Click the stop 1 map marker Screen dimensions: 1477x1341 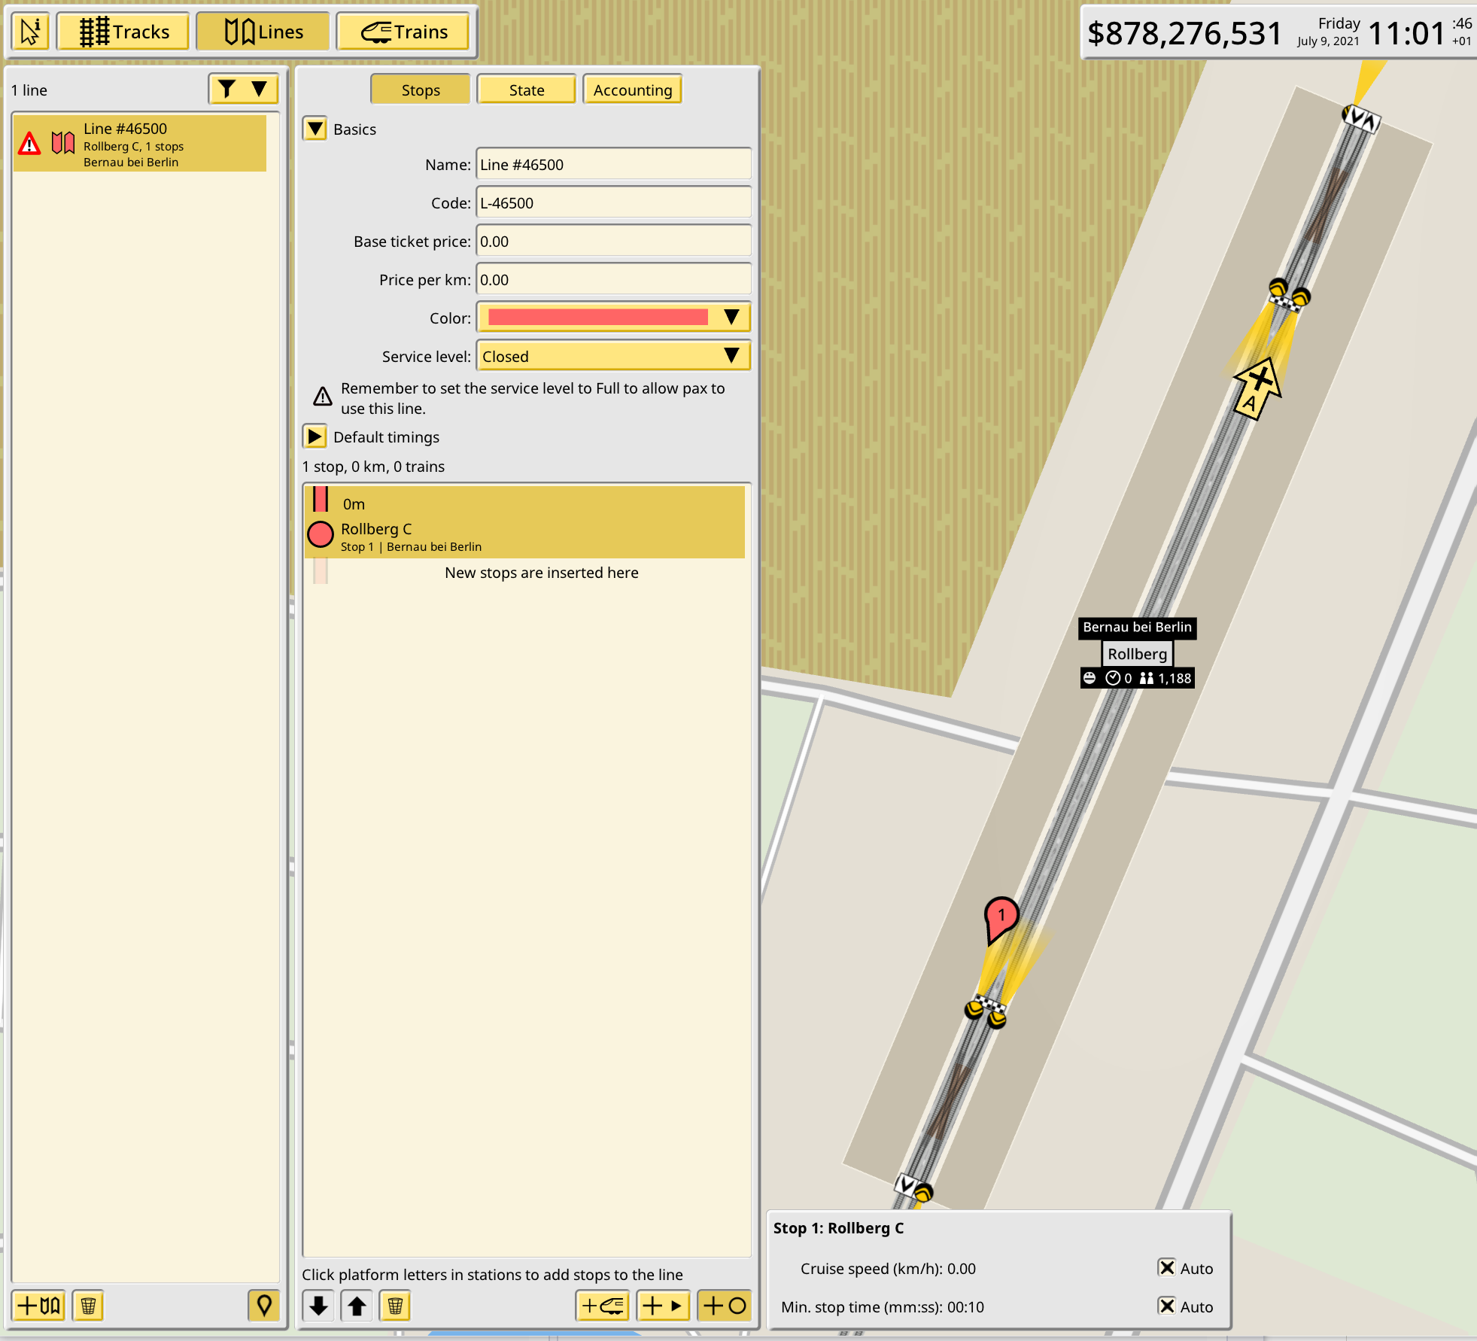click(x=1001, y=916)
